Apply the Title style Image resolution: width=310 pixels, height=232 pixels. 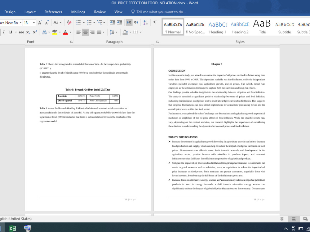[262, 27]
